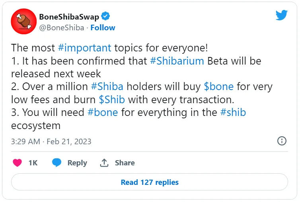
Task: Open the #bone hashtag
Action: tap(103, 112)
